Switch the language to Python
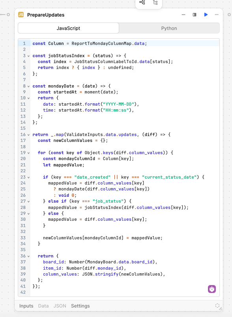 169,28
